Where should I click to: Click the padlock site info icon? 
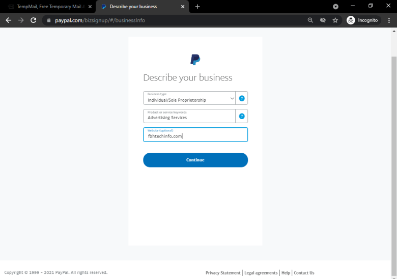pos(49,20)
